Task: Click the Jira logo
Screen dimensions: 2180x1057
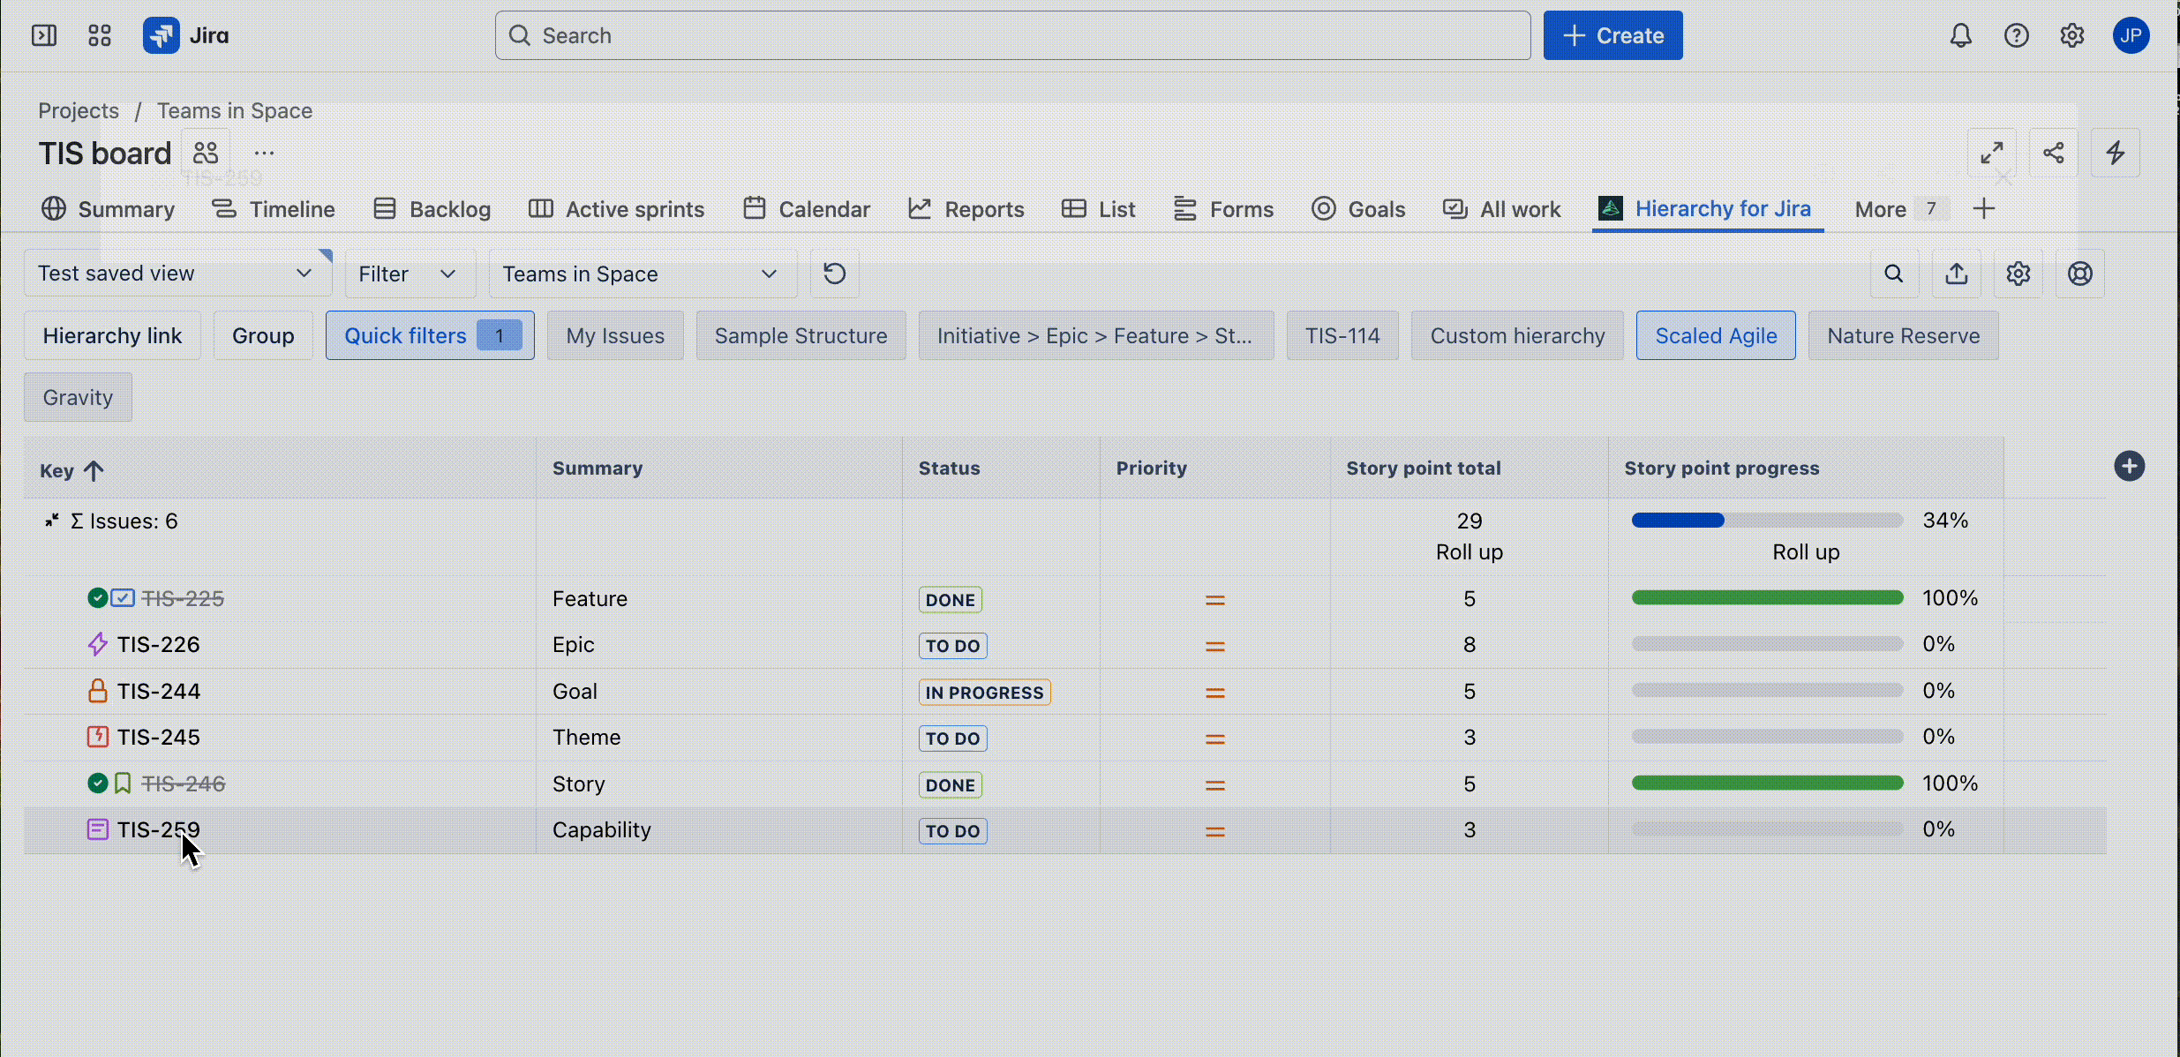Action: (x=186, y=35)
